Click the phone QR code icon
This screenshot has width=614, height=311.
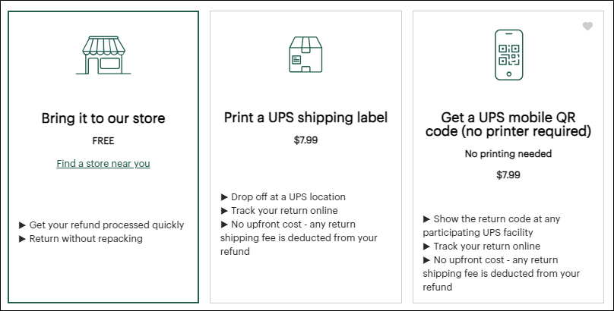(508, 55)
